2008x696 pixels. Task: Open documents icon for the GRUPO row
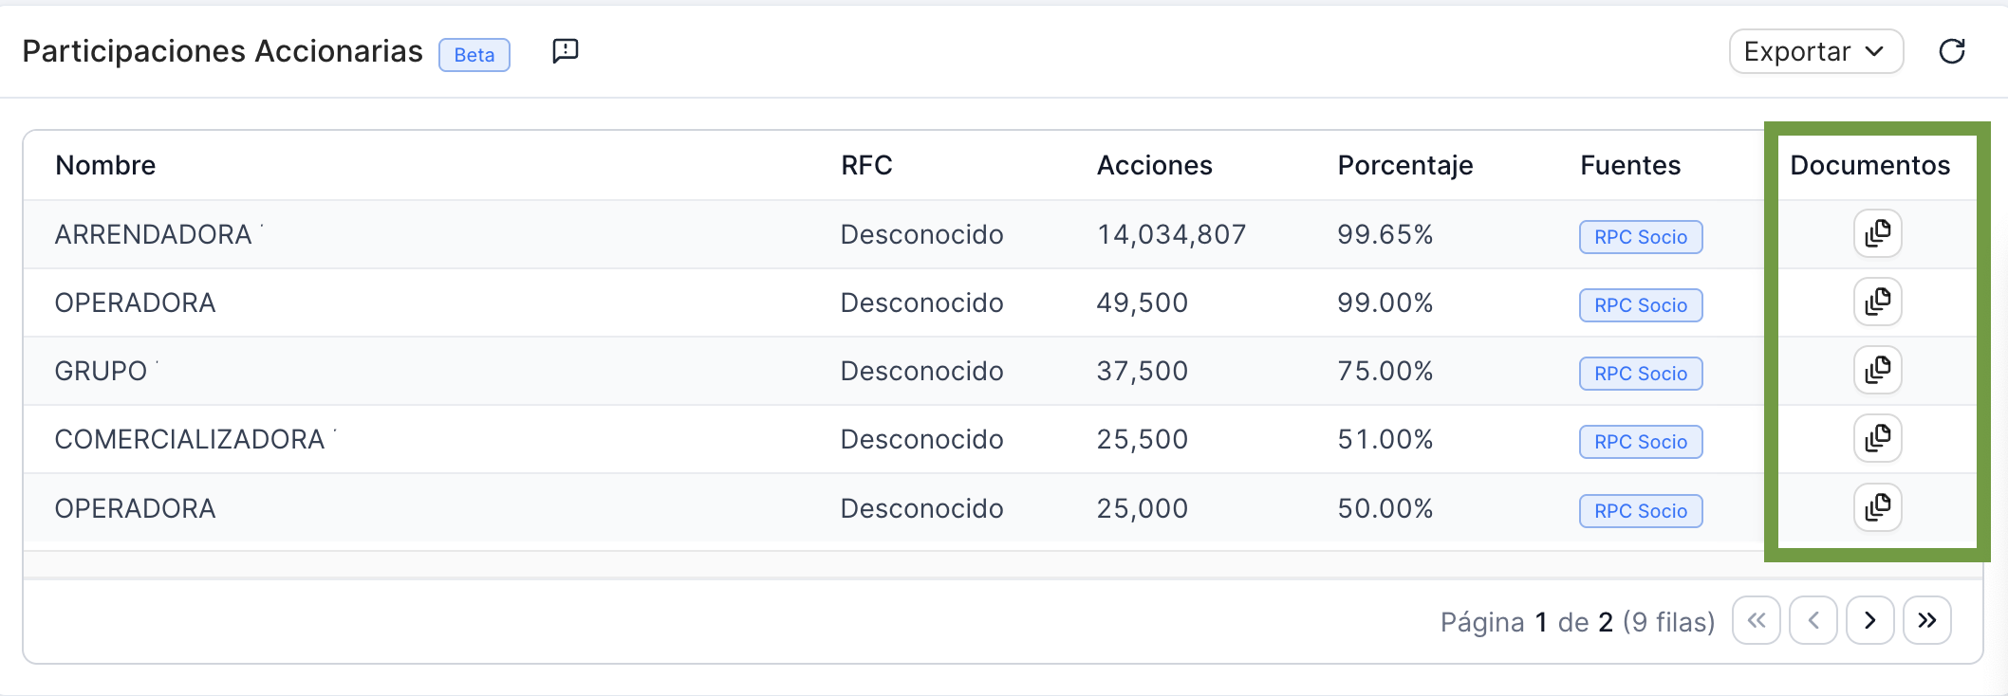point(1877,370)
